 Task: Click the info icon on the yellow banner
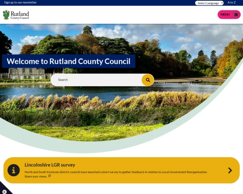14,170
